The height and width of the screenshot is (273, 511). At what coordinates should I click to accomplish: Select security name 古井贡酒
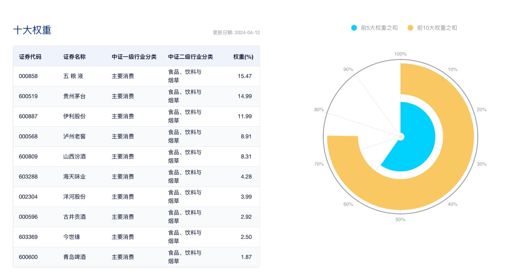coord(74,217)
